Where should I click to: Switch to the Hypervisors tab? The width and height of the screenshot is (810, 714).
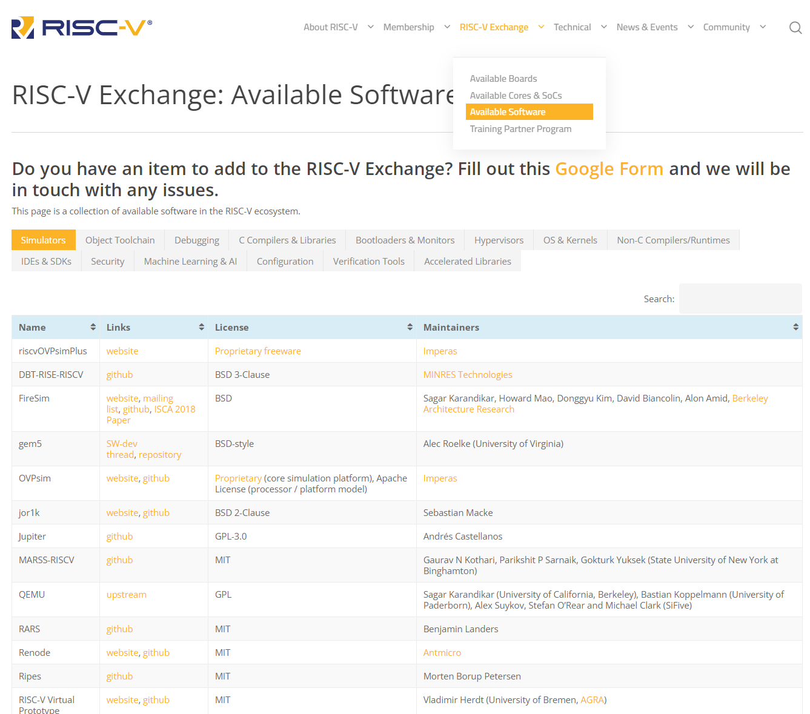click(x=498, y=240)
